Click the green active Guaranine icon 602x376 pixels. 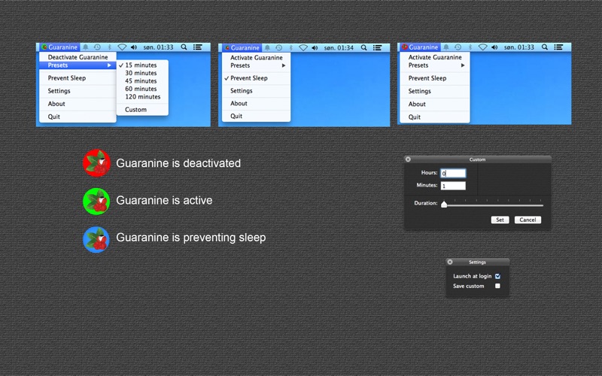click(x=96, y=201)
